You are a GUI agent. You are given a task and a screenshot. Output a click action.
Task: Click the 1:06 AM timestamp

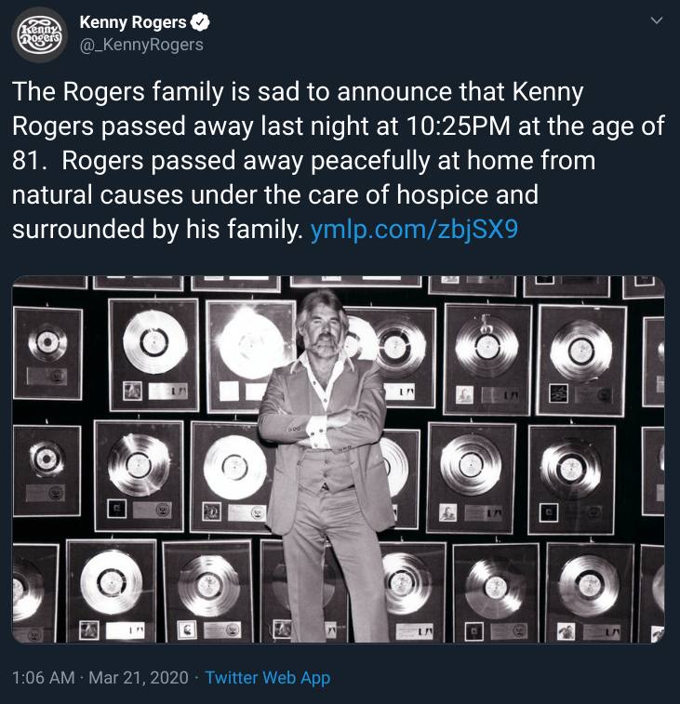(43, 678)
